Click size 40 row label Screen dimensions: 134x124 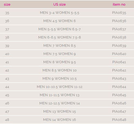coord(7,54)
